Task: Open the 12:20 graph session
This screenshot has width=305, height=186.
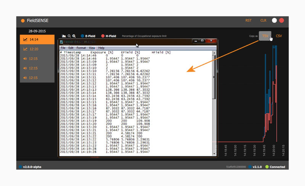Action: [x=37, y=49]
